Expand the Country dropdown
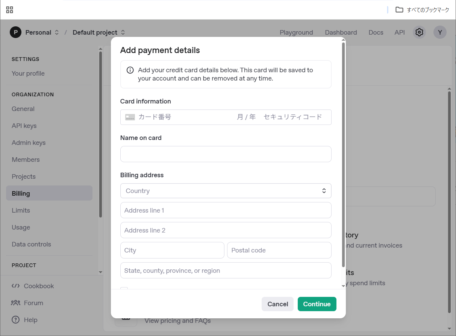This screenshot has height=336, width=456. [226, 191]
